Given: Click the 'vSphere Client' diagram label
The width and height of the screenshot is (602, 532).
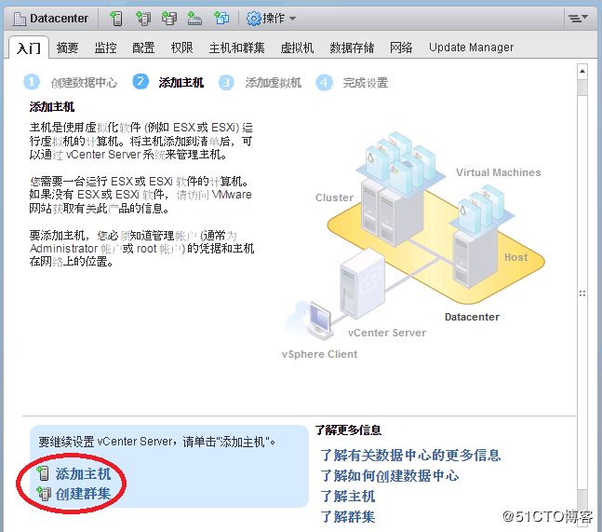Looking at the screenshot, I should pyautogui.click(x=319, y=354).
